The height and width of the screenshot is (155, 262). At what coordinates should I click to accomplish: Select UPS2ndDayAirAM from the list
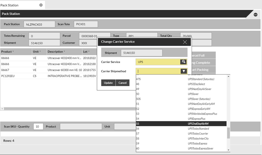click(x=181, y=124)
